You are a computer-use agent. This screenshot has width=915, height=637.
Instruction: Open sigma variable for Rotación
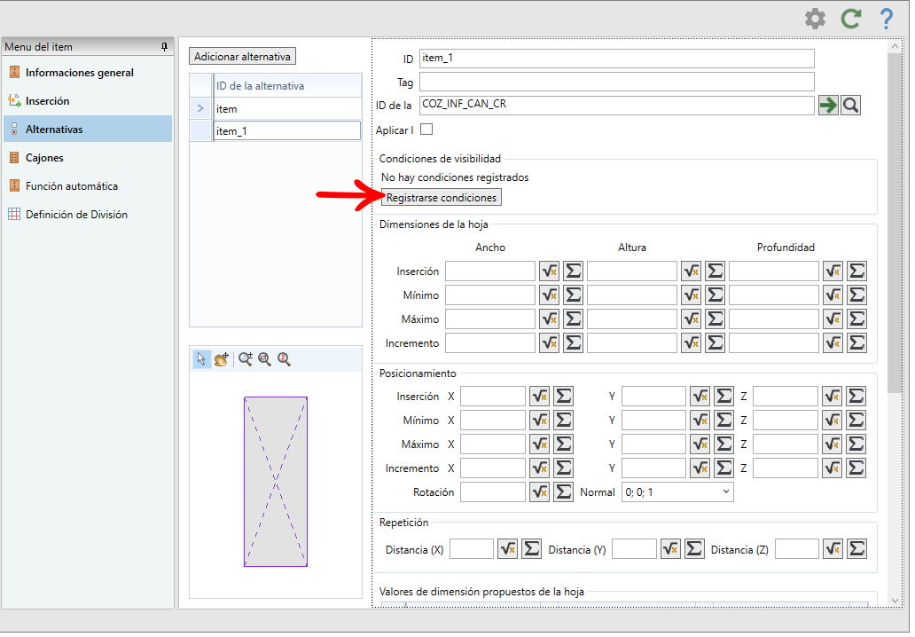click(564, 492)
